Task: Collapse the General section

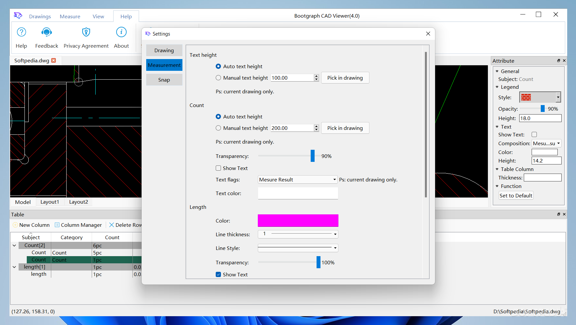Action: [497, 71]
